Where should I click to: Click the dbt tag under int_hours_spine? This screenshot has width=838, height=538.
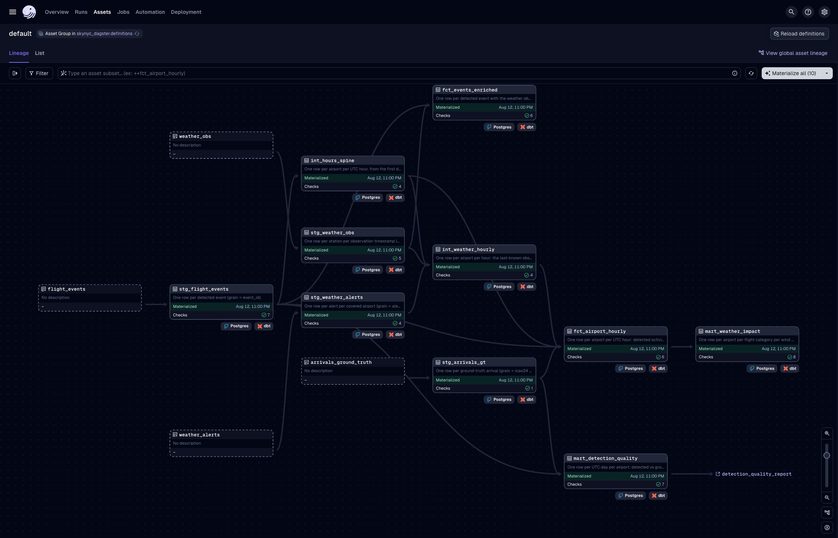coord(395,198)
